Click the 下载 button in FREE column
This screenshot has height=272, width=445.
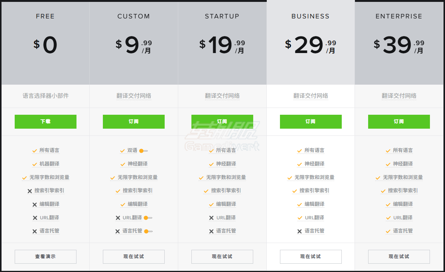point(45,122)
